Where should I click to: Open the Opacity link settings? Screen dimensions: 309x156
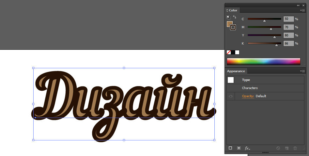point(248,96)
